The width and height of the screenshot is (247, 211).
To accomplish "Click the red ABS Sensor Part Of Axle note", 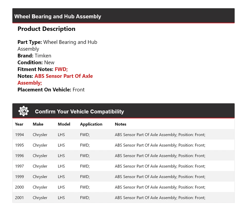I will 64,76.
